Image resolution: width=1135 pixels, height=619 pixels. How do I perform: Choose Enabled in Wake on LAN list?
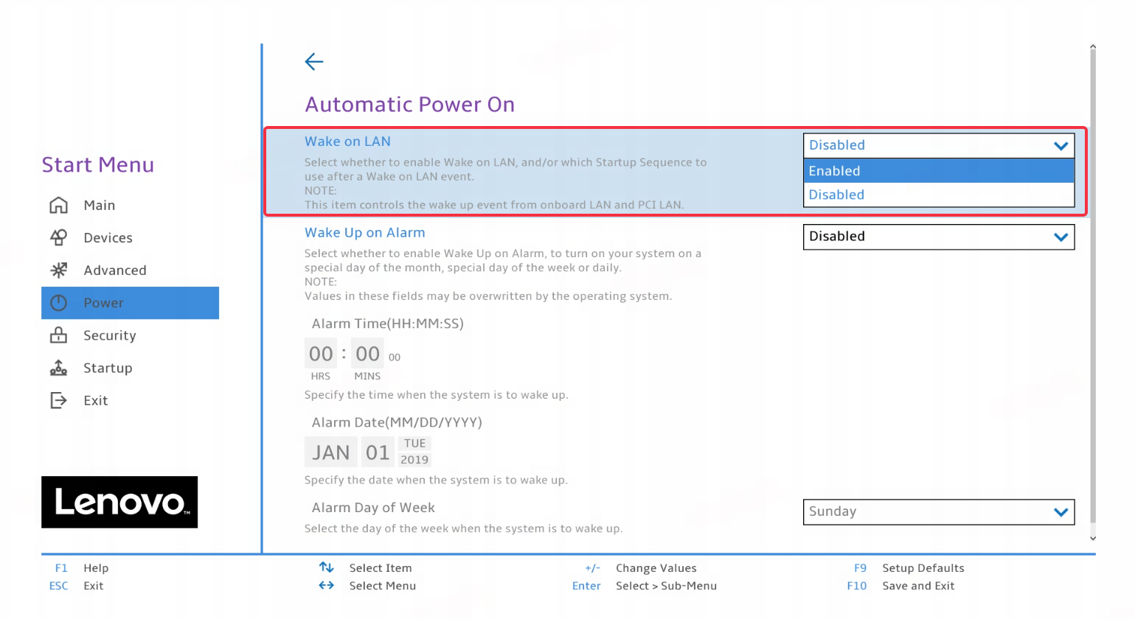click(x=939, y=171)
